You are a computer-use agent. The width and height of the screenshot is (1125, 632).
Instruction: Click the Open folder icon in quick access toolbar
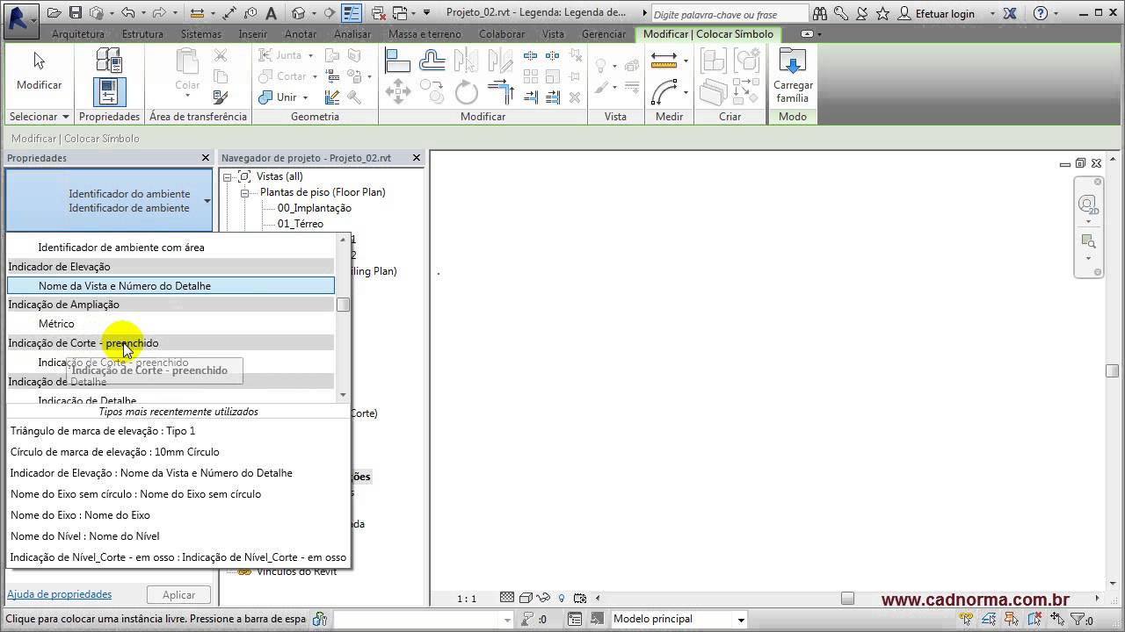coord(54,13)
